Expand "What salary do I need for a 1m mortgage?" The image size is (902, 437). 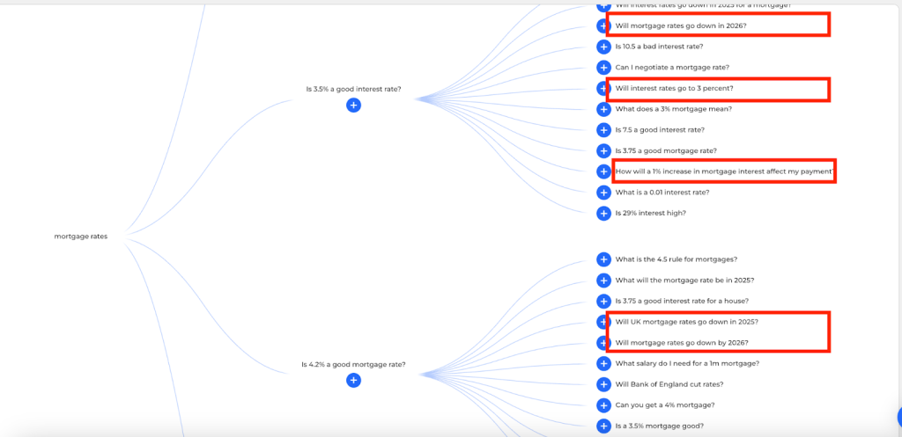tap(603, 363)
